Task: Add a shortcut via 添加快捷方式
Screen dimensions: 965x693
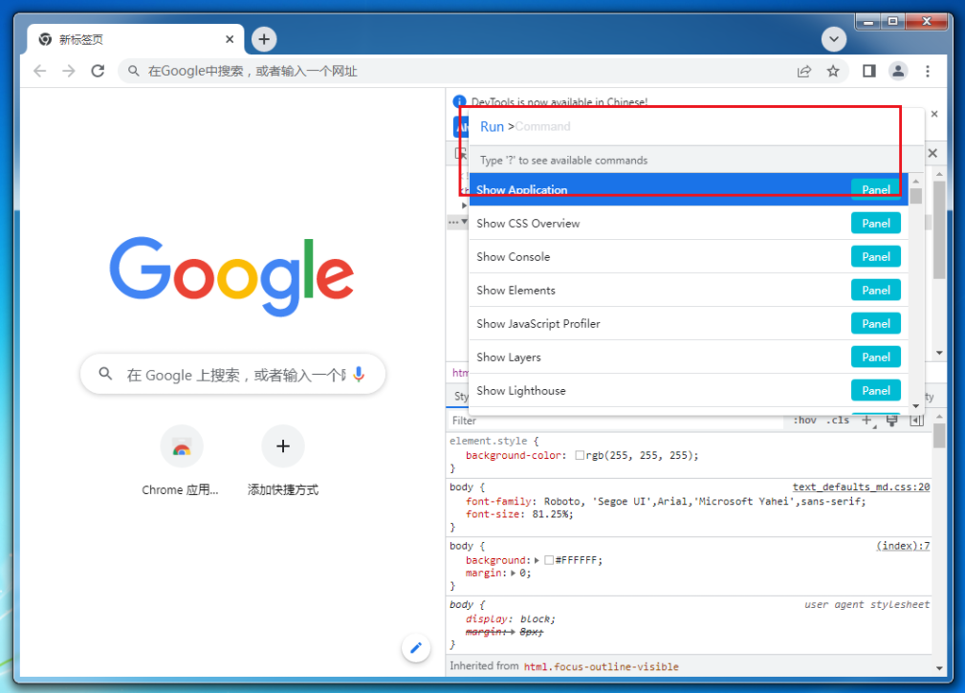Action: (283, 461)
